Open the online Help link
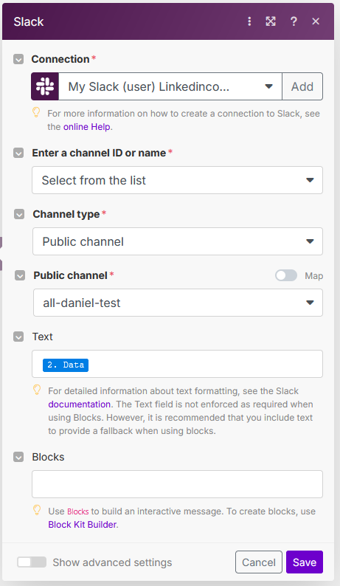The height and width of the screenshot is (586, 340). point(87,127)
